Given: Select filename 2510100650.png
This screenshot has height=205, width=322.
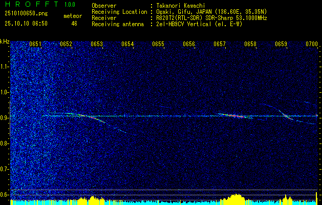Looking at the screenshot, I should click(x=26, y=14).
